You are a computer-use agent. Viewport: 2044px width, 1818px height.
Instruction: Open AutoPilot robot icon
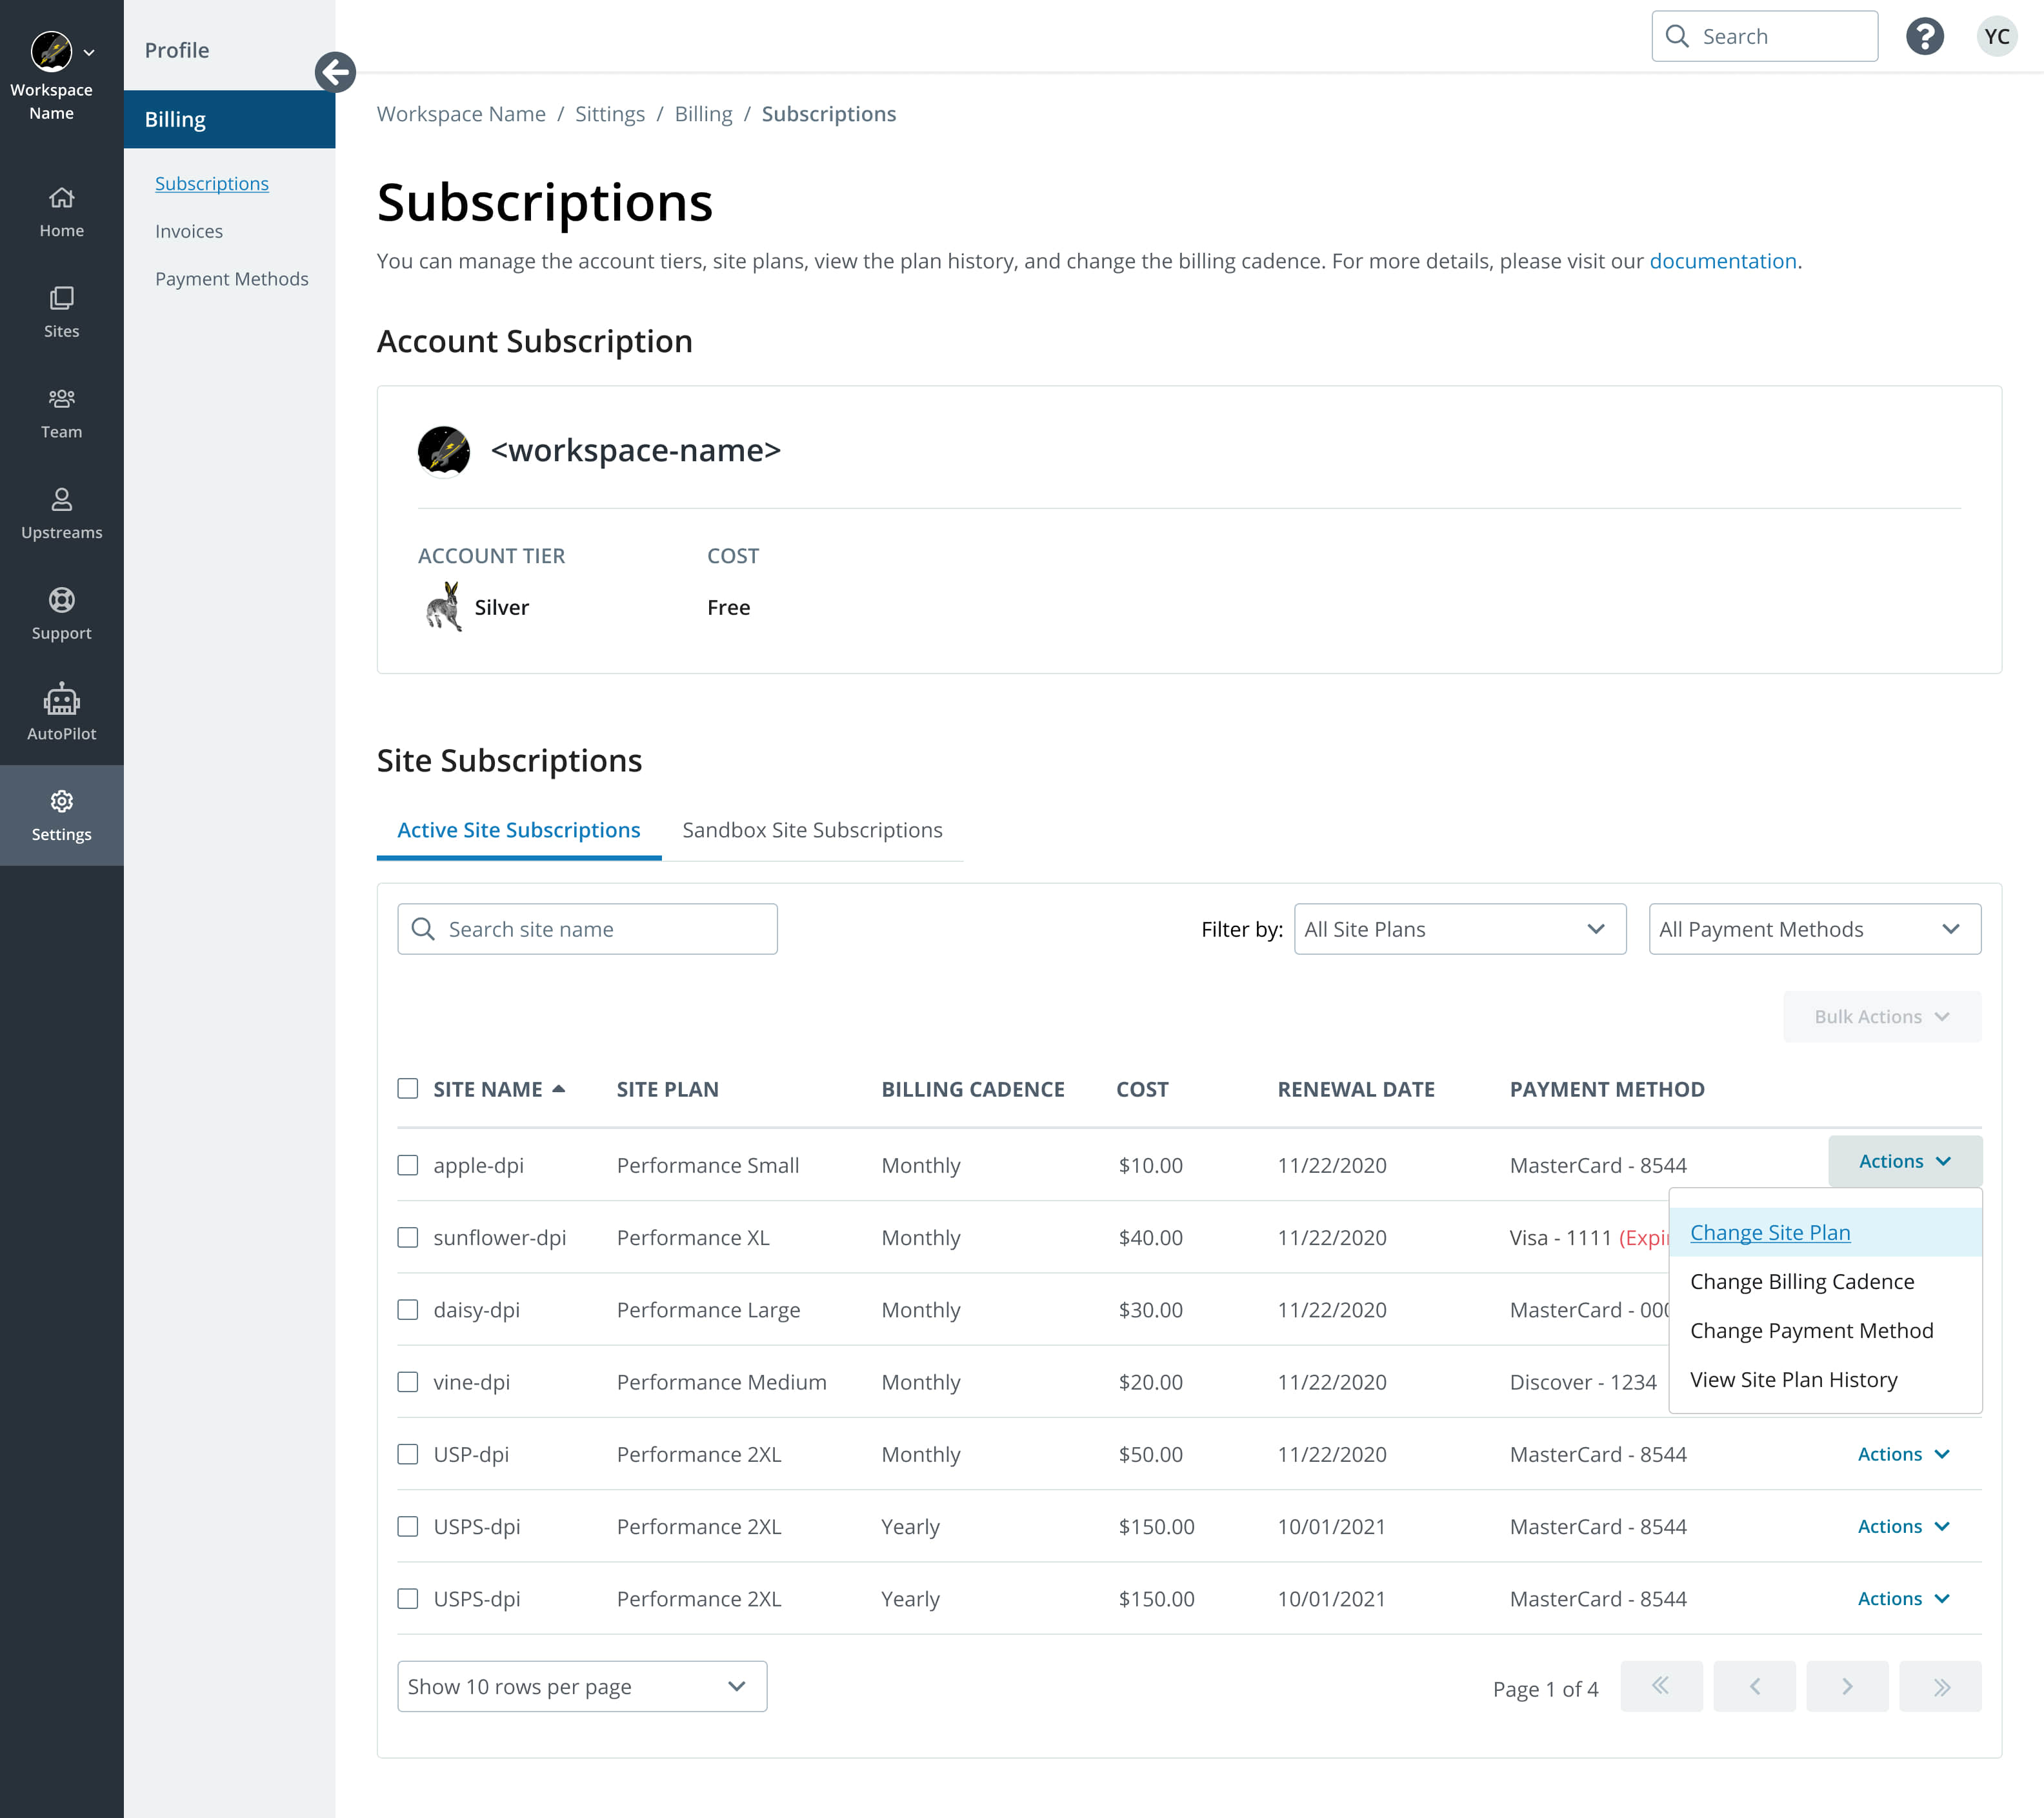[61, 700]
